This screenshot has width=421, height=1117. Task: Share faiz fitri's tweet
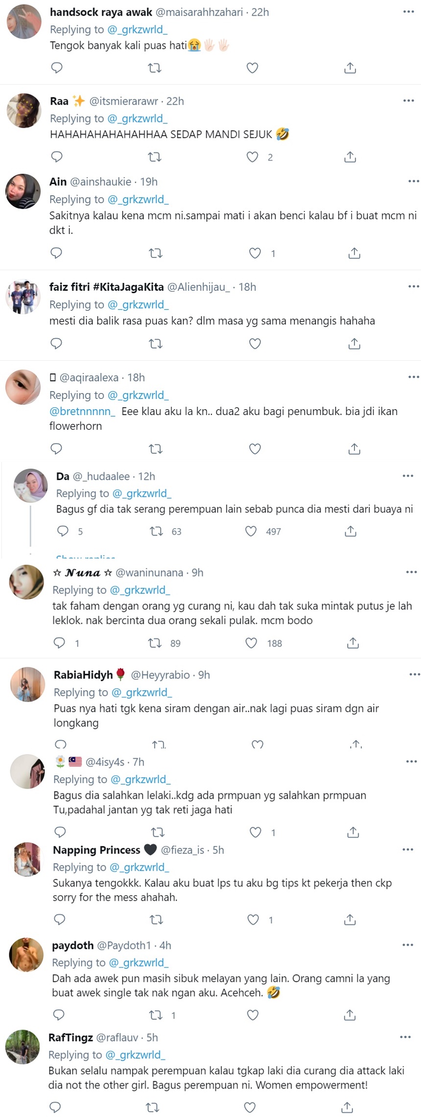(354, 344)
